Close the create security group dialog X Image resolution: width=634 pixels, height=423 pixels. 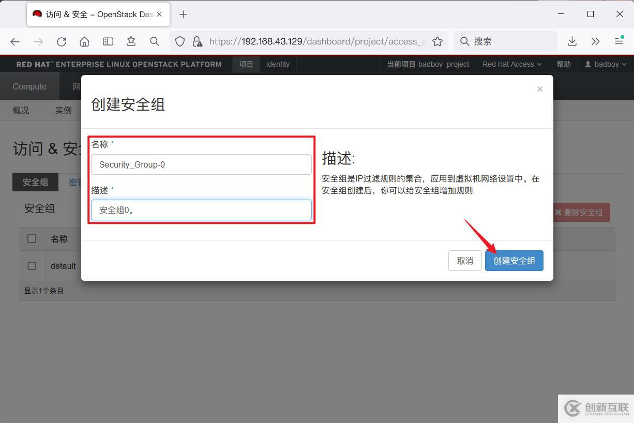point(539,89)
